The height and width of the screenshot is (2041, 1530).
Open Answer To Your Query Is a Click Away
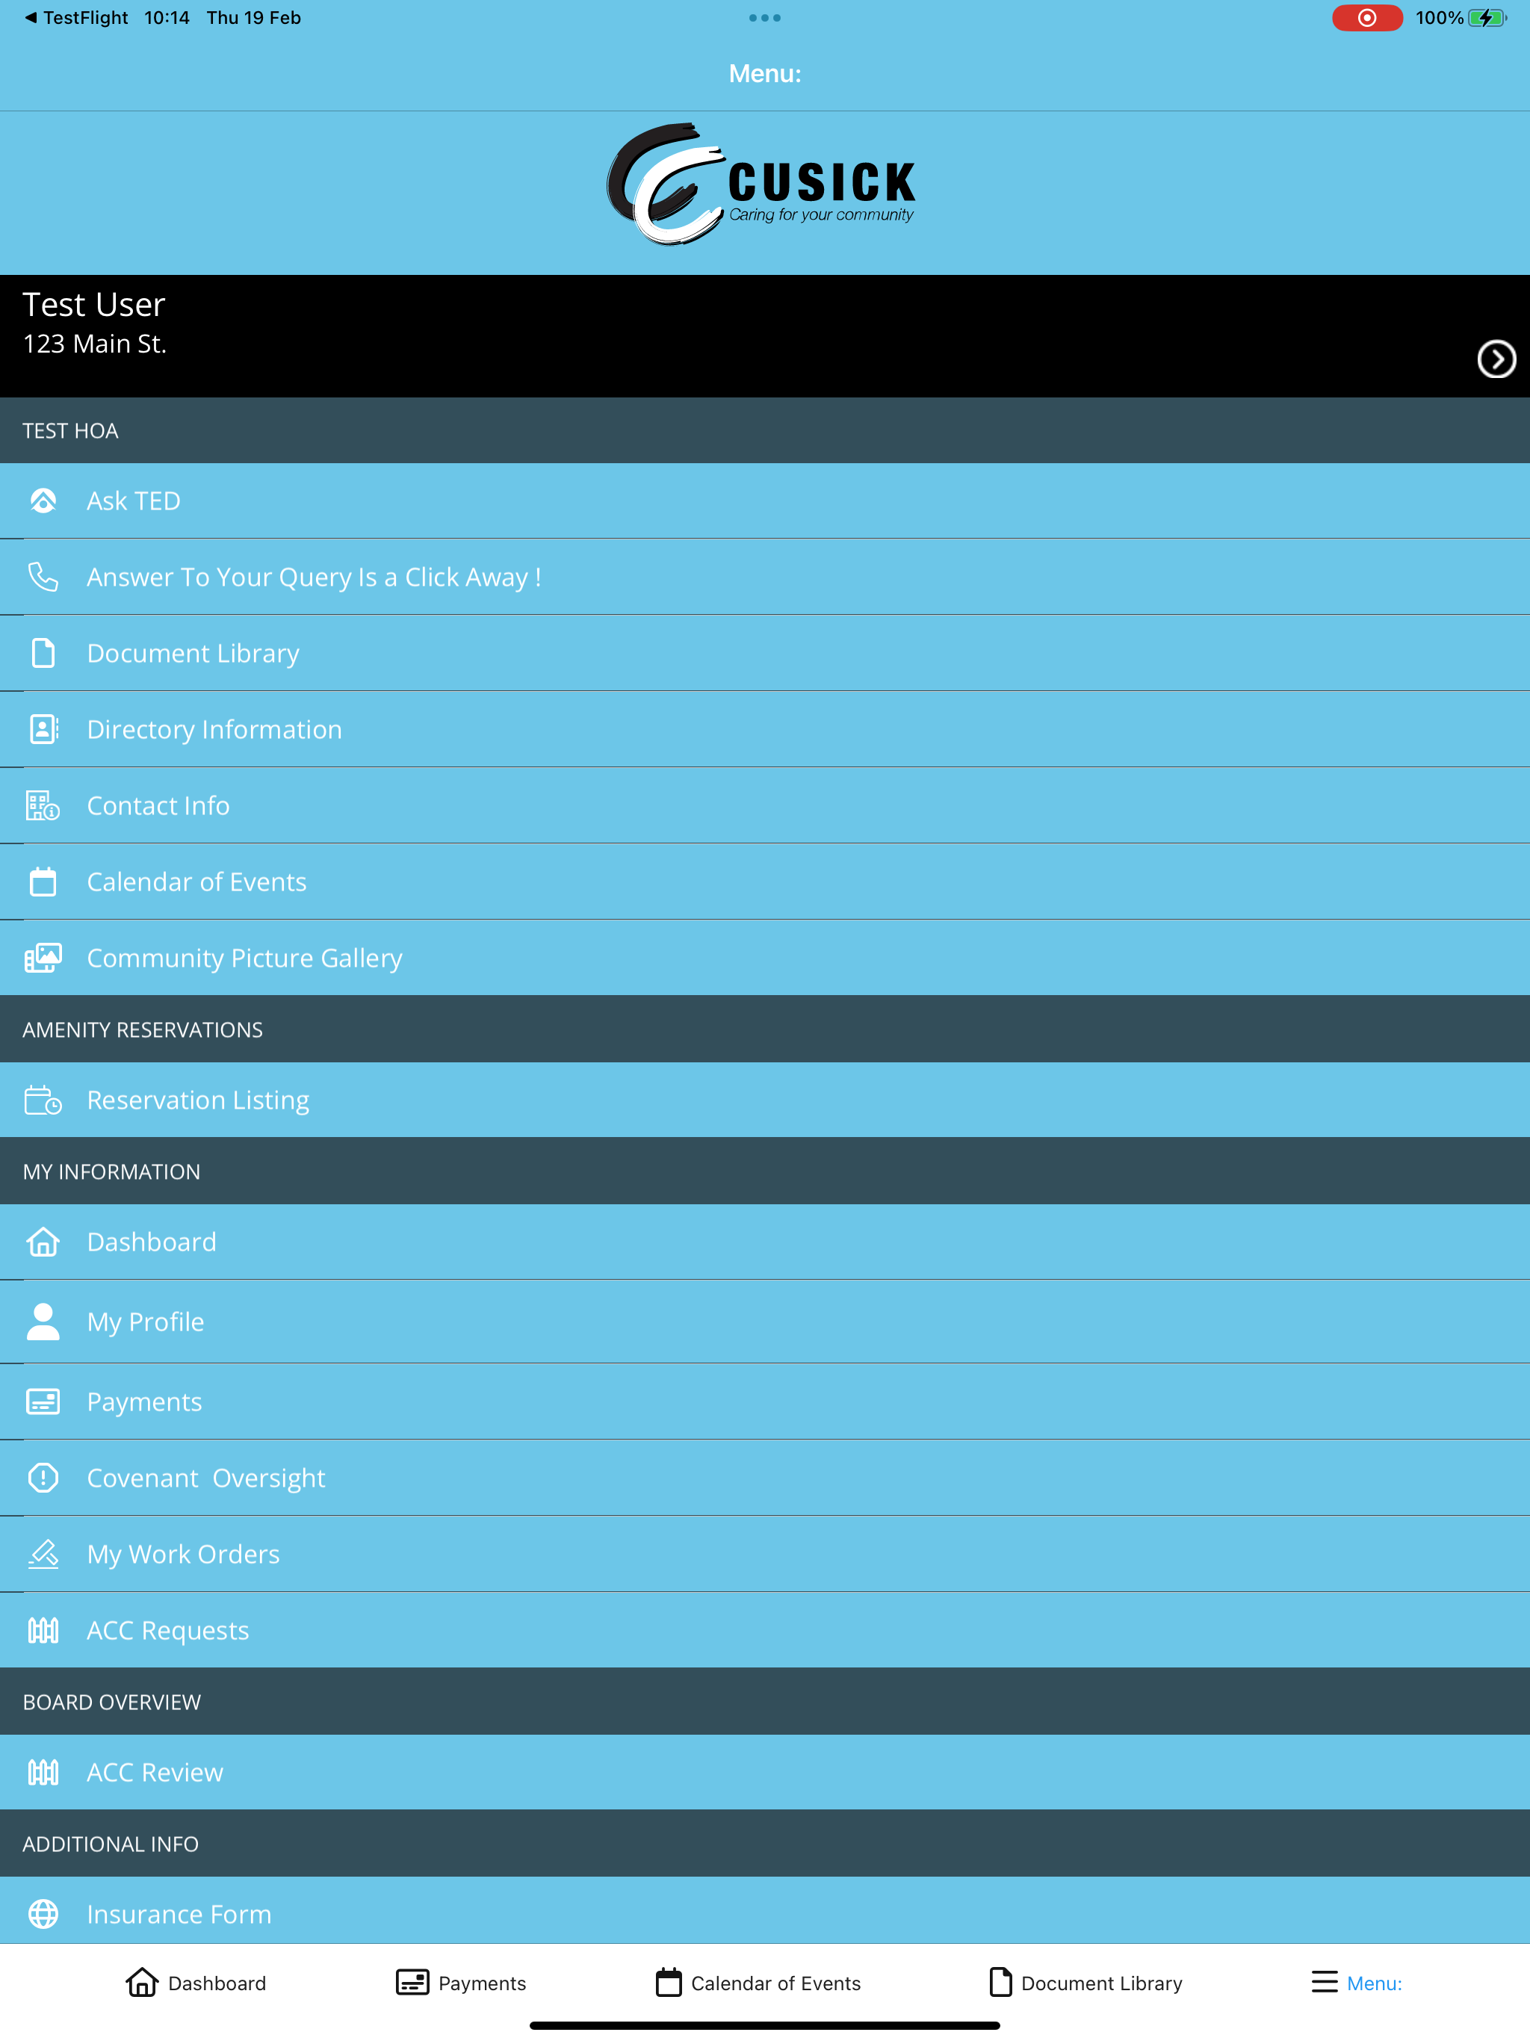tap(765, 577)
